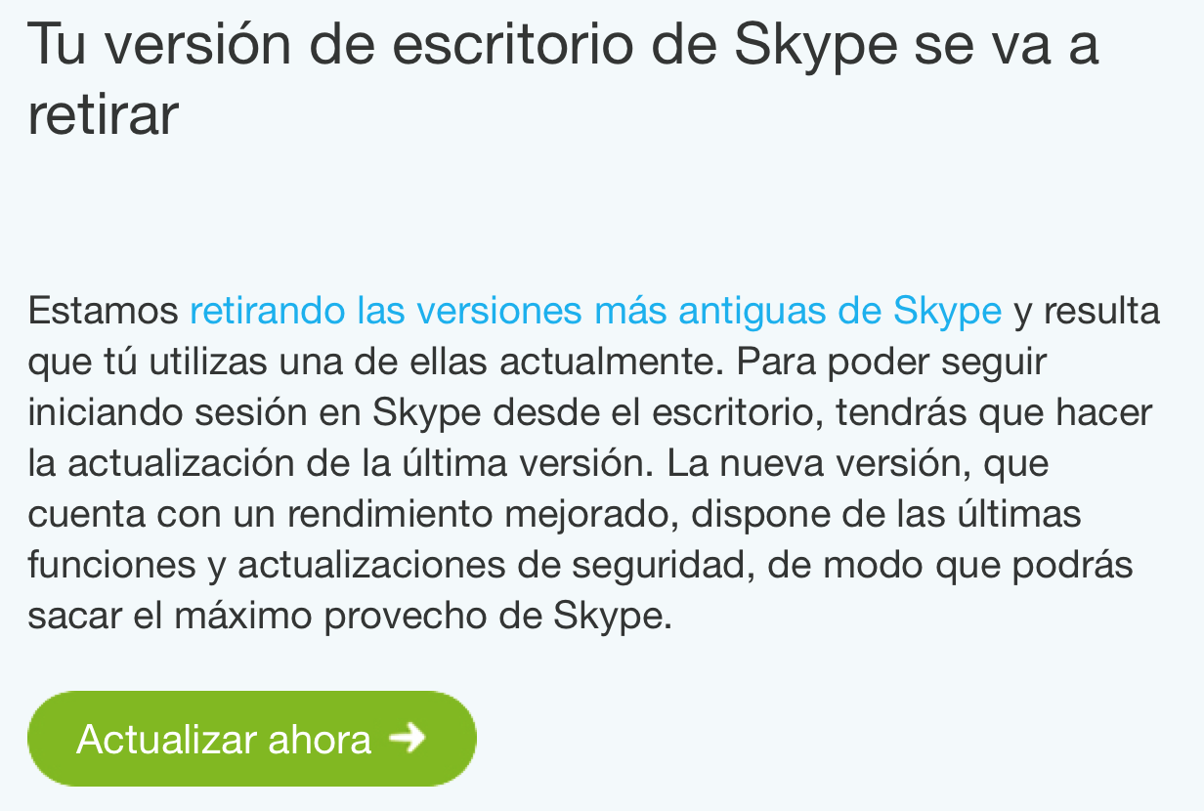1204x811 pixels.
Task: Click the text 'Para poder seguir'
Action: (891, 363)
